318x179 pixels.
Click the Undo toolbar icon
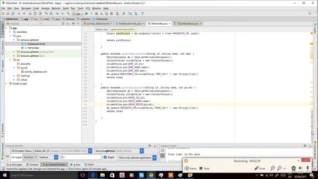point(19,13)
